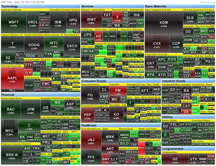Select the Financial sector header
This screenshot has height=166, width=216.
(x=8, y=95)
